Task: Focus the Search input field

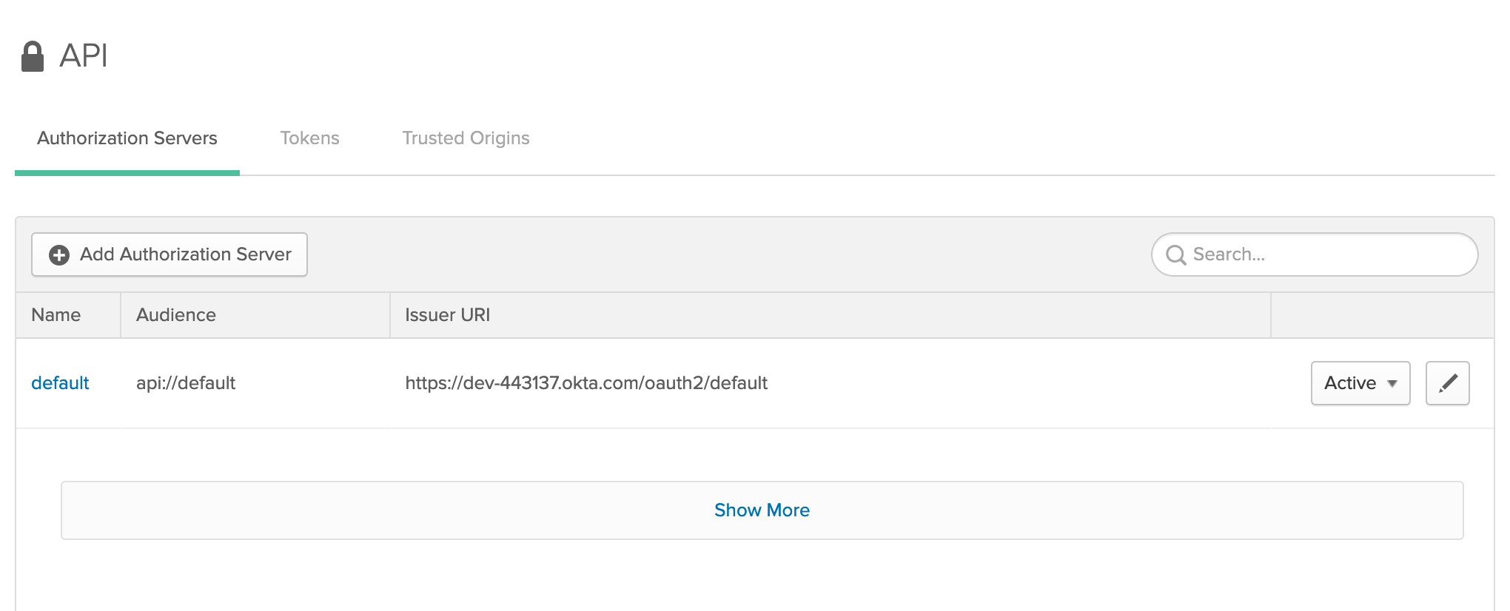Action: (x=1315, y=254)
